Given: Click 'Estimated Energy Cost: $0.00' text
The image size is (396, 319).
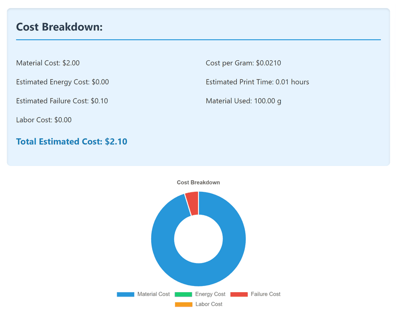Looking at the screenshot, I should click(x=62, y=82).
